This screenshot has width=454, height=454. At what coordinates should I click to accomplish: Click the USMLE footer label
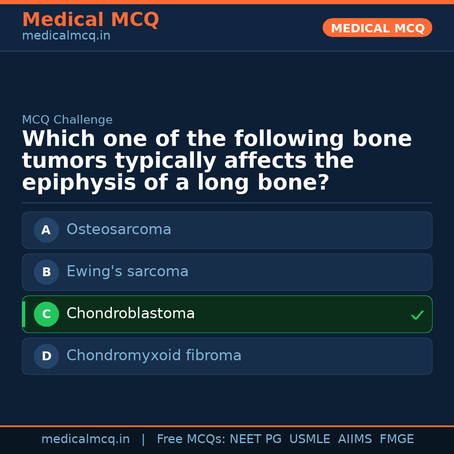(x=309, y=439)
